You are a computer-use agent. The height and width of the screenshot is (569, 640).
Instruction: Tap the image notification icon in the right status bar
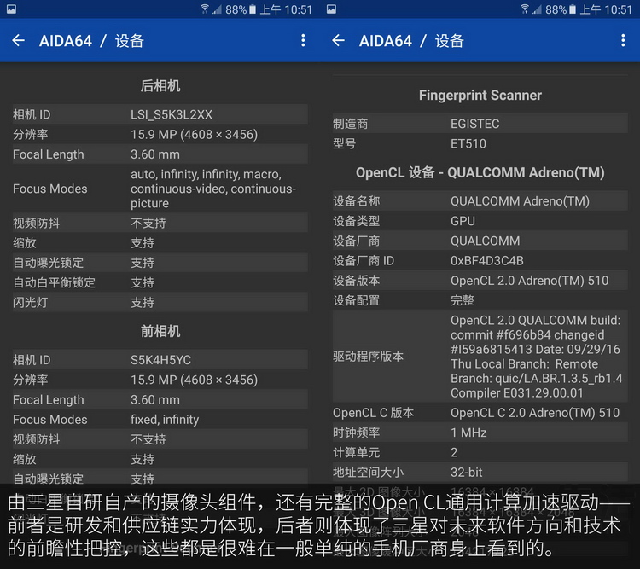pos(331,9)
